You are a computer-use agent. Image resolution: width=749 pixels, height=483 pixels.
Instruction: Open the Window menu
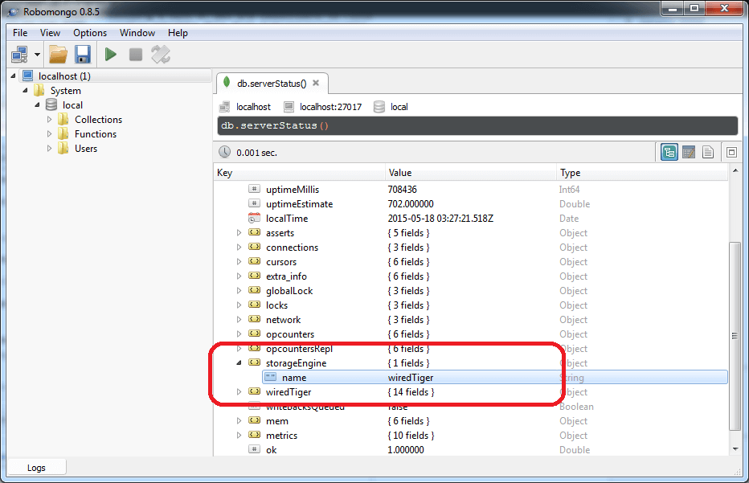coord(137,32)
